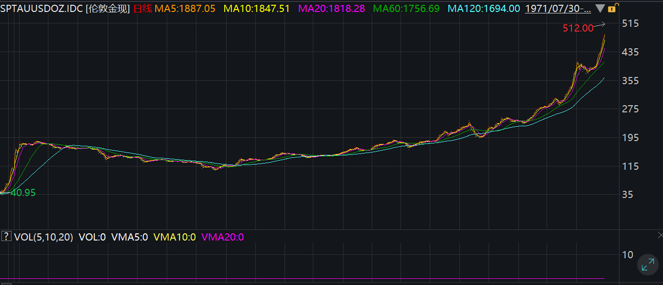Click the magenta VMA20:0 label

223,237
